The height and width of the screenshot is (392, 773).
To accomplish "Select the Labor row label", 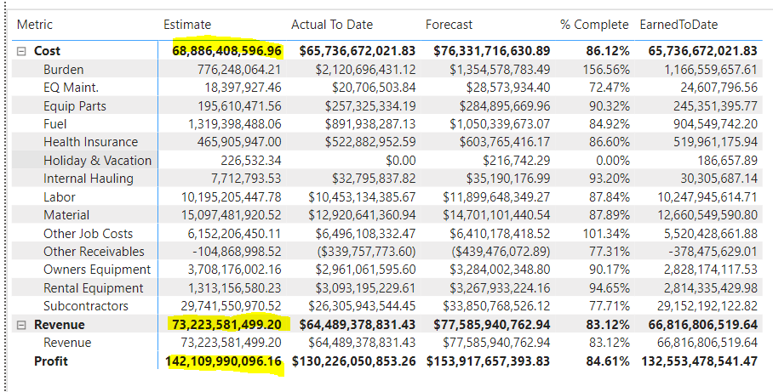I will click(59, 197).
